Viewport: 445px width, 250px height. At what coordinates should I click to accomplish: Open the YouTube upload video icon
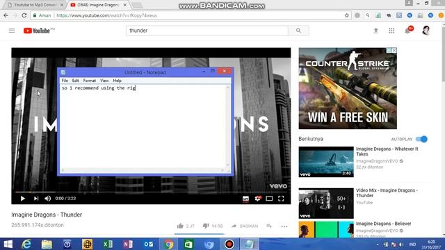375,31
